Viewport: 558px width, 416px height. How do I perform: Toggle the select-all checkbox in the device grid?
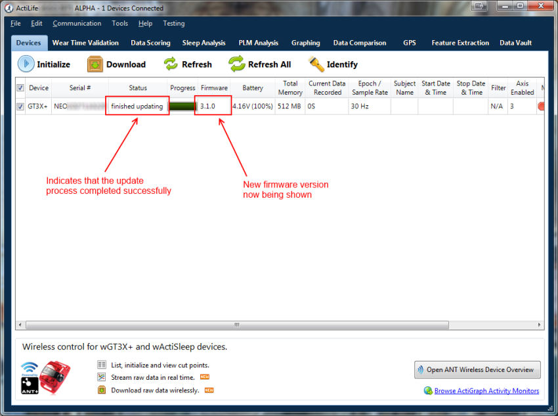pos(20,87)
